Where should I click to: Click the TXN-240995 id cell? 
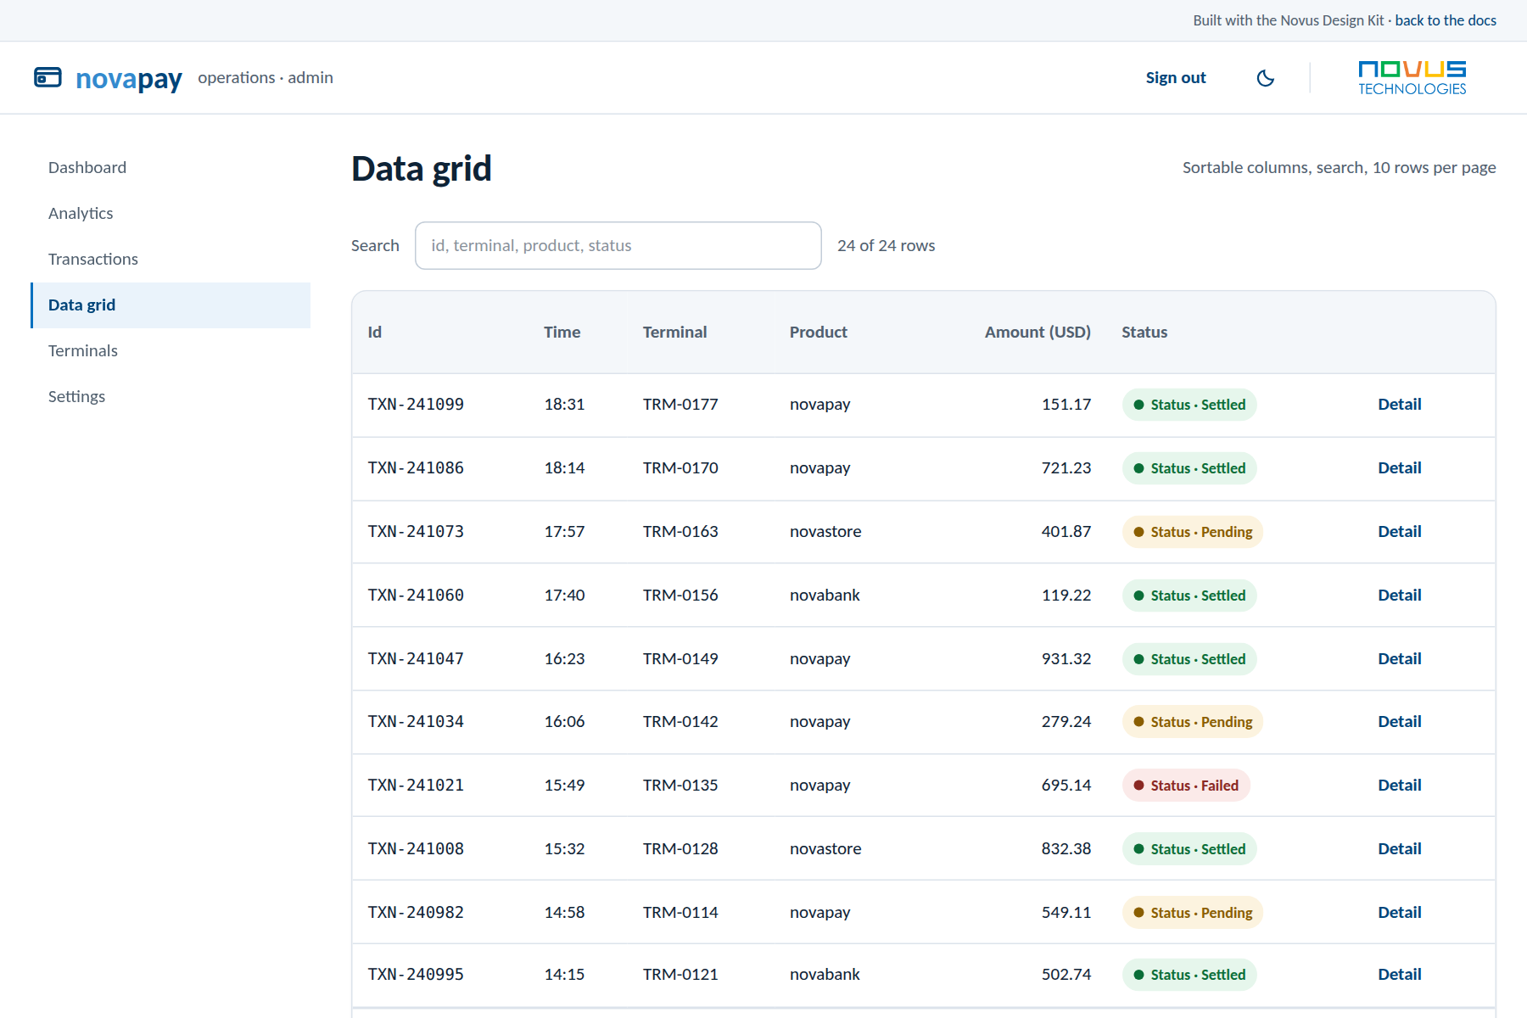[416, 975]
